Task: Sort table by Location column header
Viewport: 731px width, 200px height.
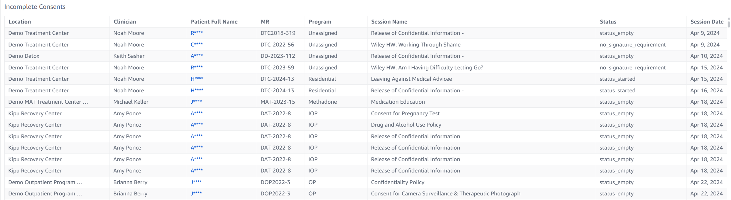Action: tap(20, 22)
